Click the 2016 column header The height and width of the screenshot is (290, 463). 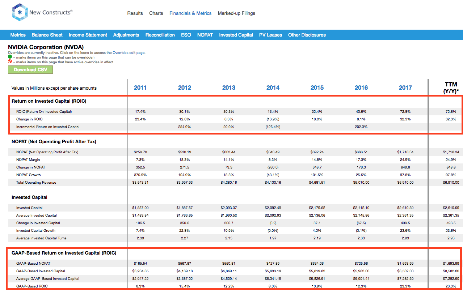[x=361, y=88]
